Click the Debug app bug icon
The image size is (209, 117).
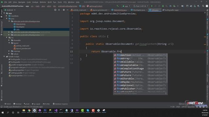pyautogui.click(x=163, y=6)
